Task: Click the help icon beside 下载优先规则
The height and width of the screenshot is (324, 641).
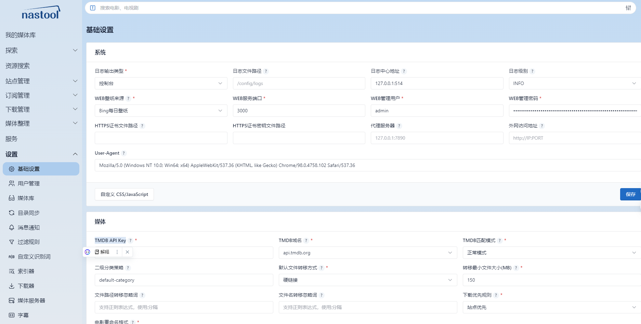Action: coord(496,295)
